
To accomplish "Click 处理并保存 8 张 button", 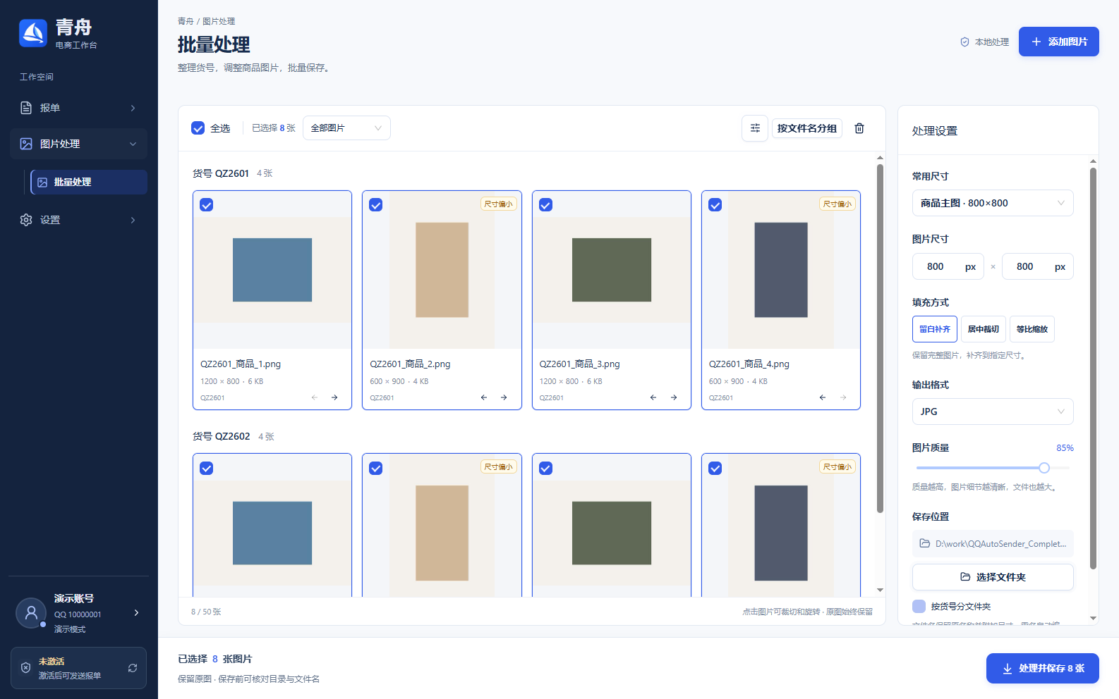I will pos(1043,668).
